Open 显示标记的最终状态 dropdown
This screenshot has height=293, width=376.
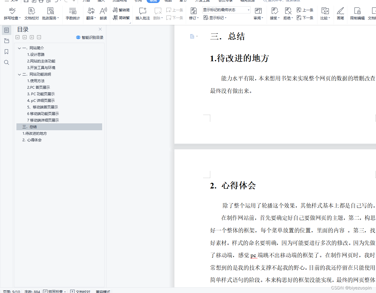click(226, 10)
